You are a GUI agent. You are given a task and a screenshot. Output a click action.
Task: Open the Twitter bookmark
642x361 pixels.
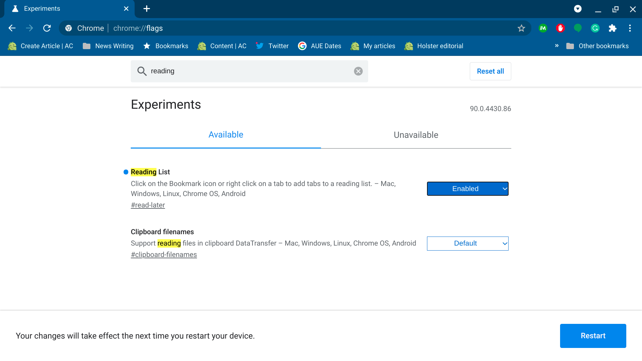tap(272, 46)
